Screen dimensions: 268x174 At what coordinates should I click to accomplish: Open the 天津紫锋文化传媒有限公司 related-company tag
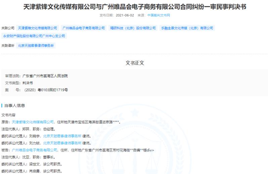click(x=38, y=28)
